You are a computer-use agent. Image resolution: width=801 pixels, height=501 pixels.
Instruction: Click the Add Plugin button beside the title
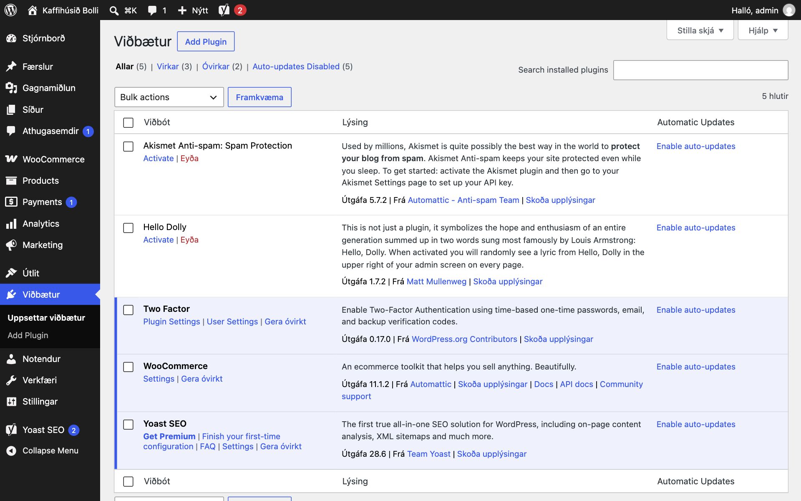coord(206,41)
